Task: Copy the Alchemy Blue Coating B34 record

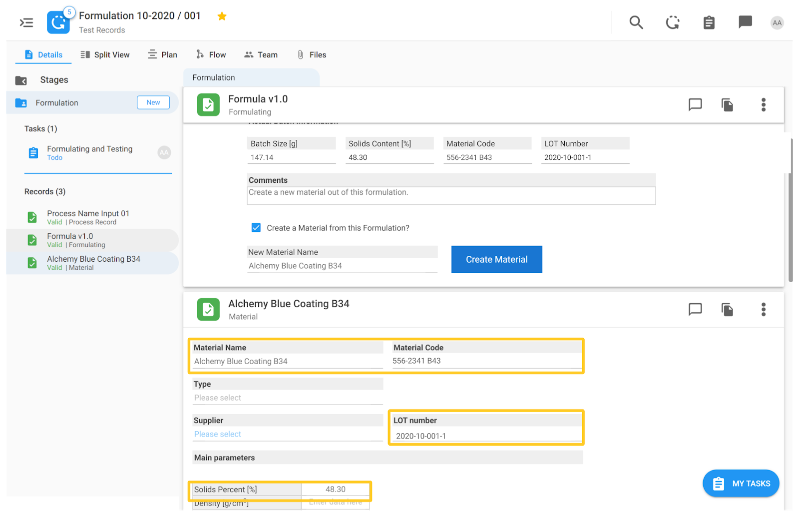Action: (727, 309)
